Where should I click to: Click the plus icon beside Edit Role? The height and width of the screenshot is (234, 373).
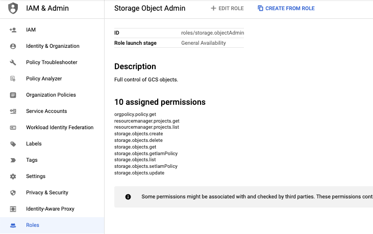(x=213, y=8)
